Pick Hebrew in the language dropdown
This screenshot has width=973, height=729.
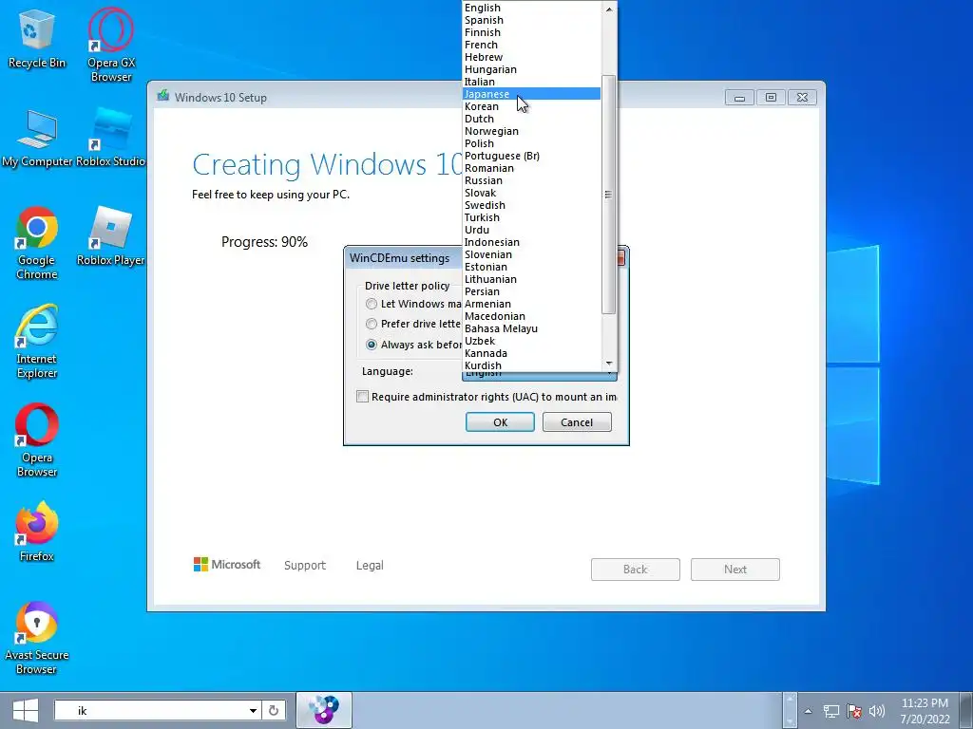[x=531, y=57]
